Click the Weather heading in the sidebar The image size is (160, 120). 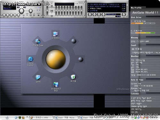[135, 56]
